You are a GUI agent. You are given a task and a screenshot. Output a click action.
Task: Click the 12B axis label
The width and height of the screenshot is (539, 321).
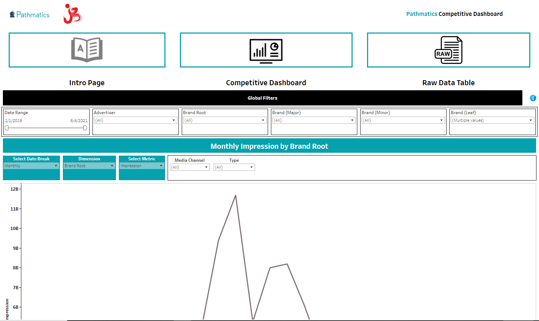(x=14, y=189)
